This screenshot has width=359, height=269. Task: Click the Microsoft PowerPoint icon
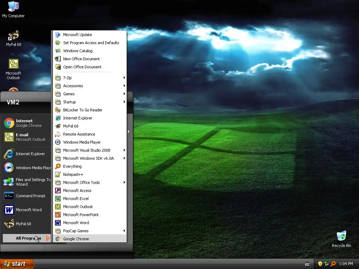pyautogui.click(x=58, y=215)
